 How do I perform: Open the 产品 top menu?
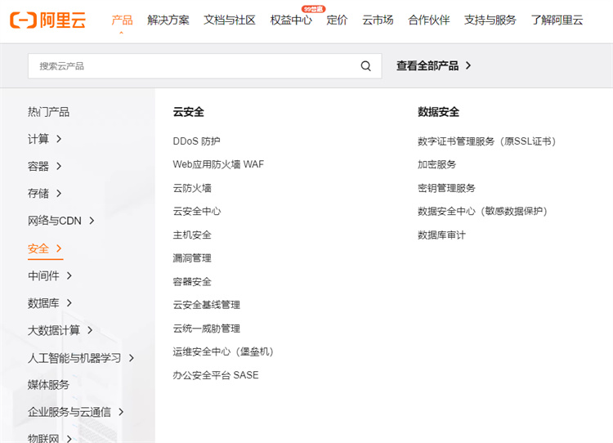(x=122, y=20)
